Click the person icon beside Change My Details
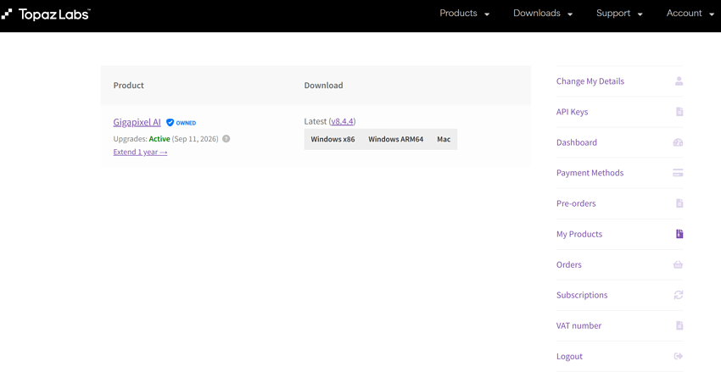Screen dimensions: 721x372 679,81
